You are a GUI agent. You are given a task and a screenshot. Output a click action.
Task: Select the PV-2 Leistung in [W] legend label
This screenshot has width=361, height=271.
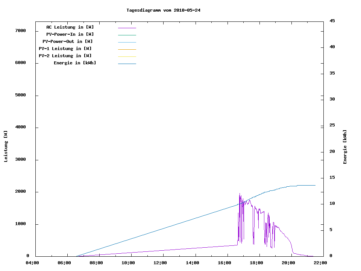click(x=65, y=56)
